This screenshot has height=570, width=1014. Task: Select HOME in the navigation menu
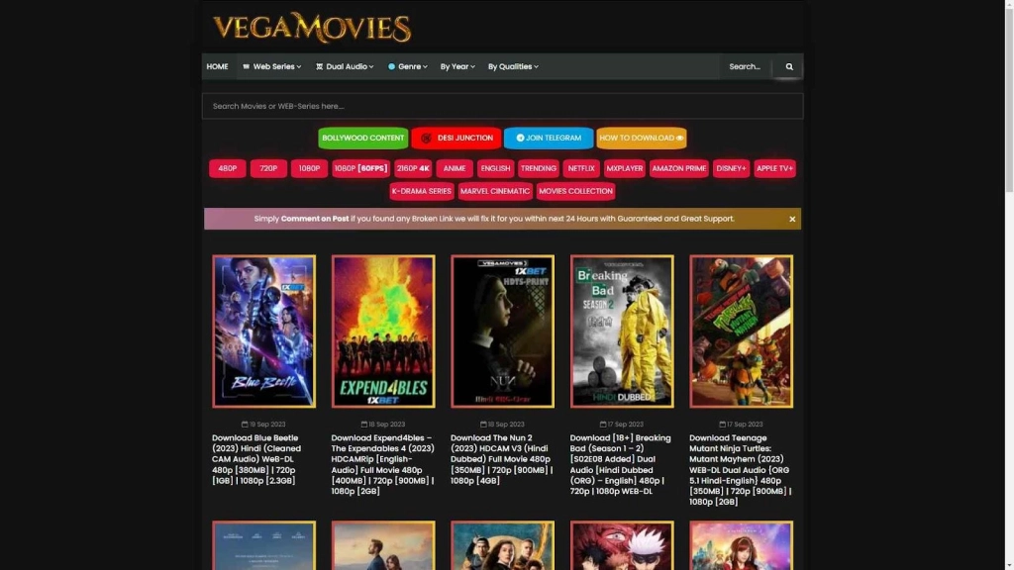(217, 66)
